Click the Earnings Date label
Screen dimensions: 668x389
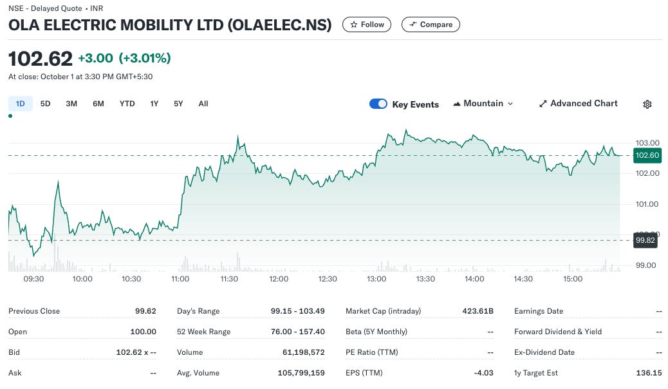[539, 311]
